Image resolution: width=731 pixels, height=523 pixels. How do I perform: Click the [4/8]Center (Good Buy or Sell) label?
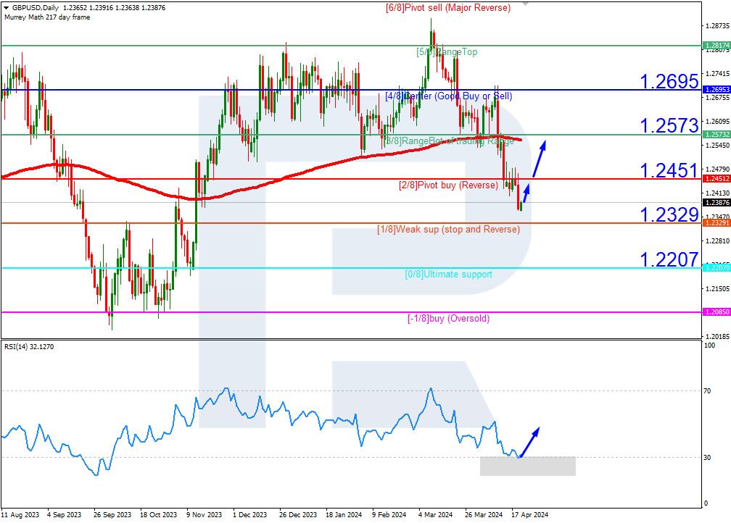[447, 95]
